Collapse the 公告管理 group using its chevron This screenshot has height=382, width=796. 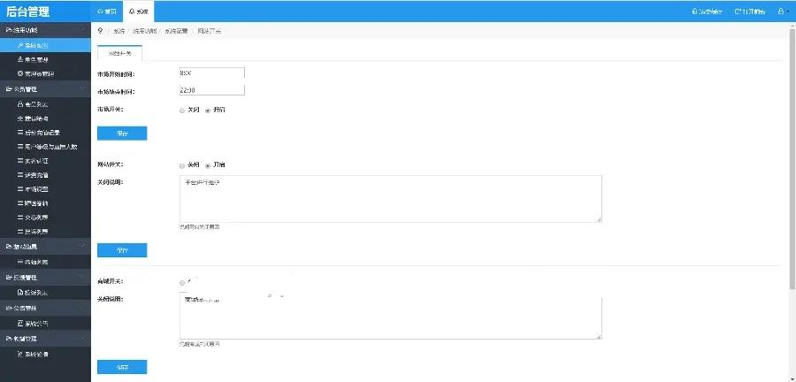click(x=82, y=308)
